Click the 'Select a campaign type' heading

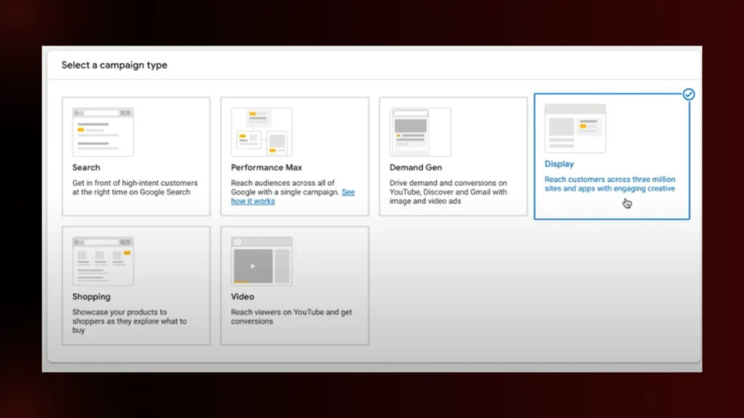tap(114, 65)
